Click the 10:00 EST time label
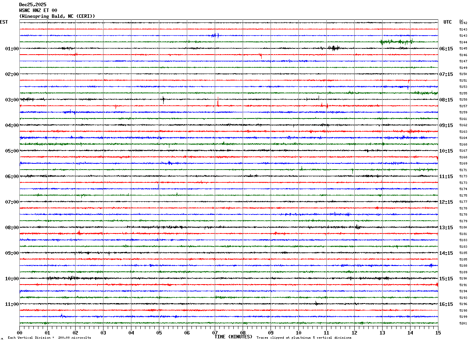Viewport: 469px width, 343px height. [12, 279]
